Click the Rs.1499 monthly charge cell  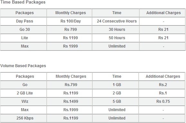click(x=71, y=101)
